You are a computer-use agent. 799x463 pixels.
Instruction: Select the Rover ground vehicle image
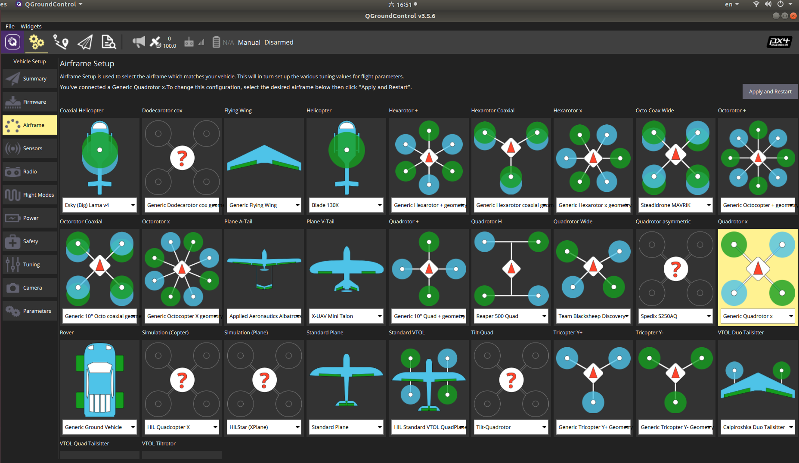pos(100,379)
